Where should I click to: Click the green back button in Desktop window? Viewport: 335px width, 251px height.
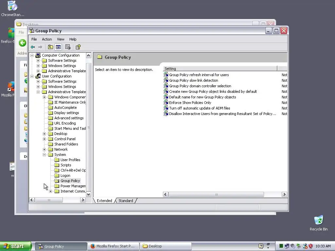point(23,43)
